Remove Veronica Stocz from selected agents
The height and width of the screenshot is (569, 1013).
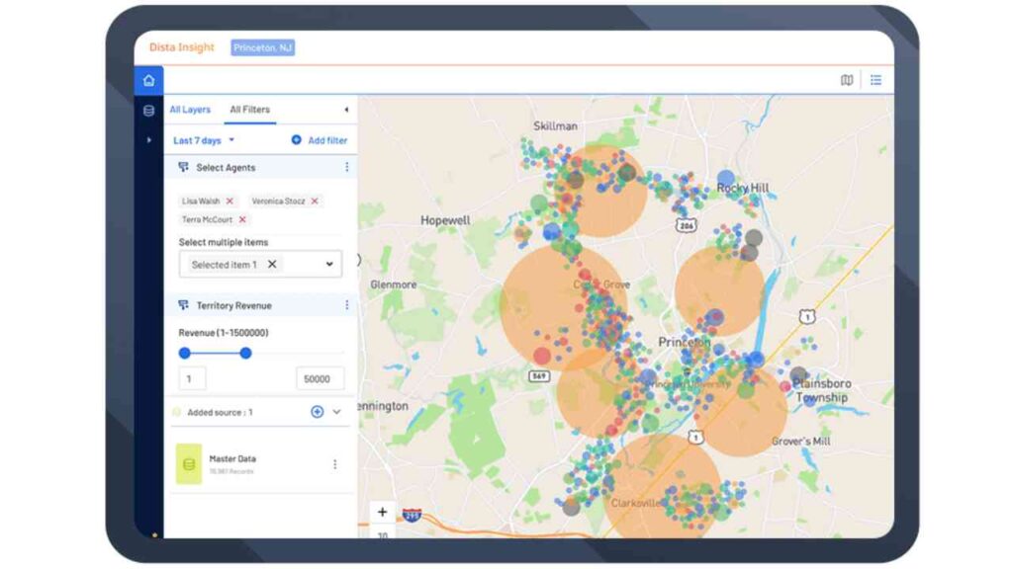click(x=315, y=201)
